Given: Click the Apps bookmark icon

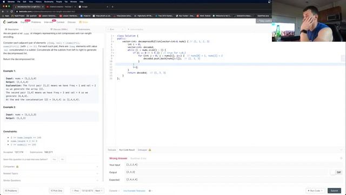Looking at the screenshot, I should [3, 16].
